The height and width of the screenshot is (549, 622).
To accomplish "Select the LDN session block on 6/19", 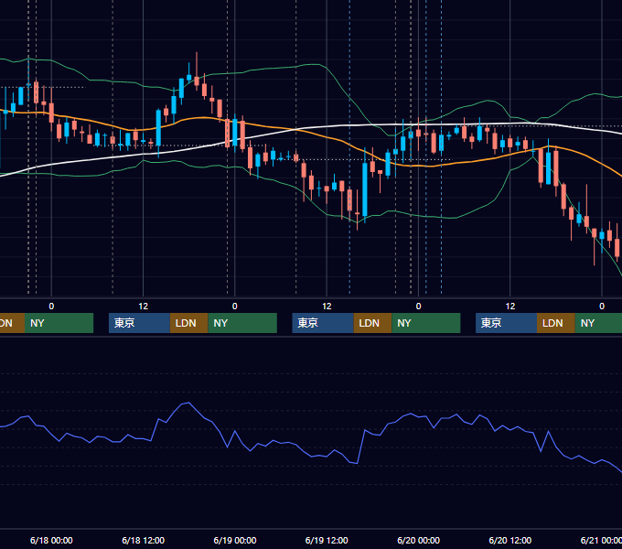I will tap(372, 323).
